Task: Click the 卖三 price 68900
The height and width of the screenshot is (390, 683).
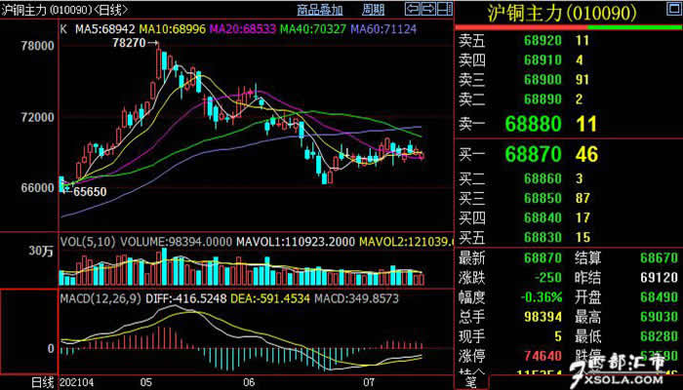Action: tap(542, 79)
